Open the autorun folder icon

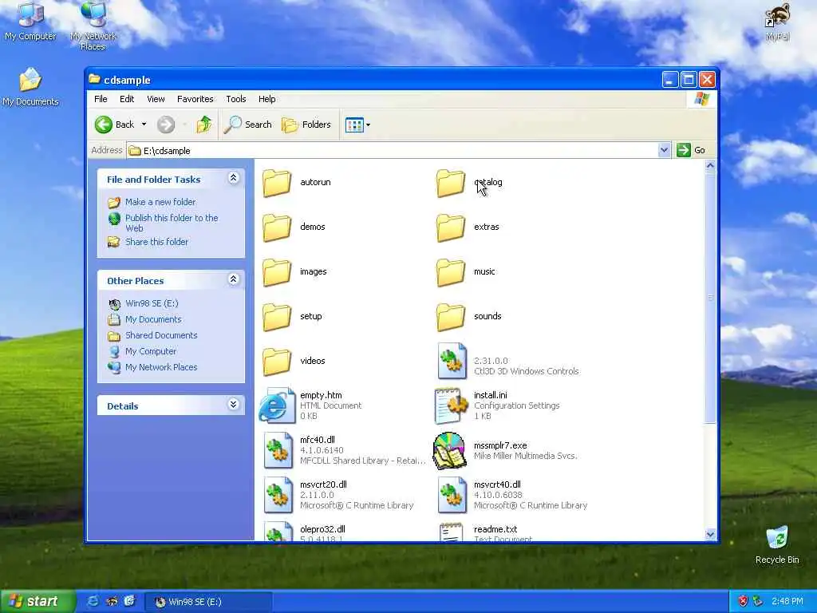point(277,183)
